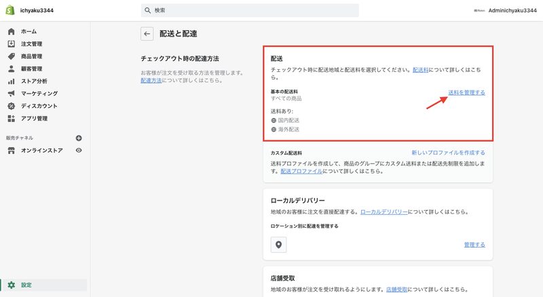The image size is (543, 297).
Task: Click the マーケティング megaphone icon
Action: point(12,94)
